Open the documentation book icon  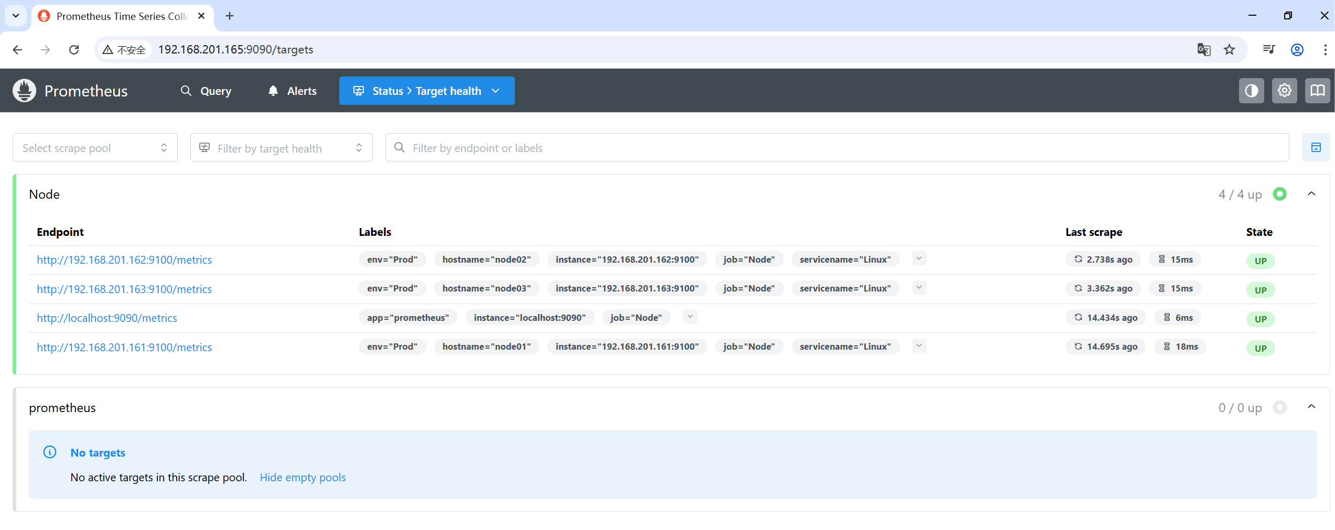tap(1317, 91)
